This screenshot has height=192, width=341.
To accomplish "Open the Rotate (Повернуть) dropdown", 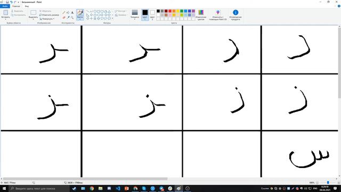I will coord(47,19).
